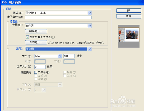The image size is (144, 111).
Task: Enable the 文件名(N) checkbox
Action: pyautogui.click(x=36, y=72)
